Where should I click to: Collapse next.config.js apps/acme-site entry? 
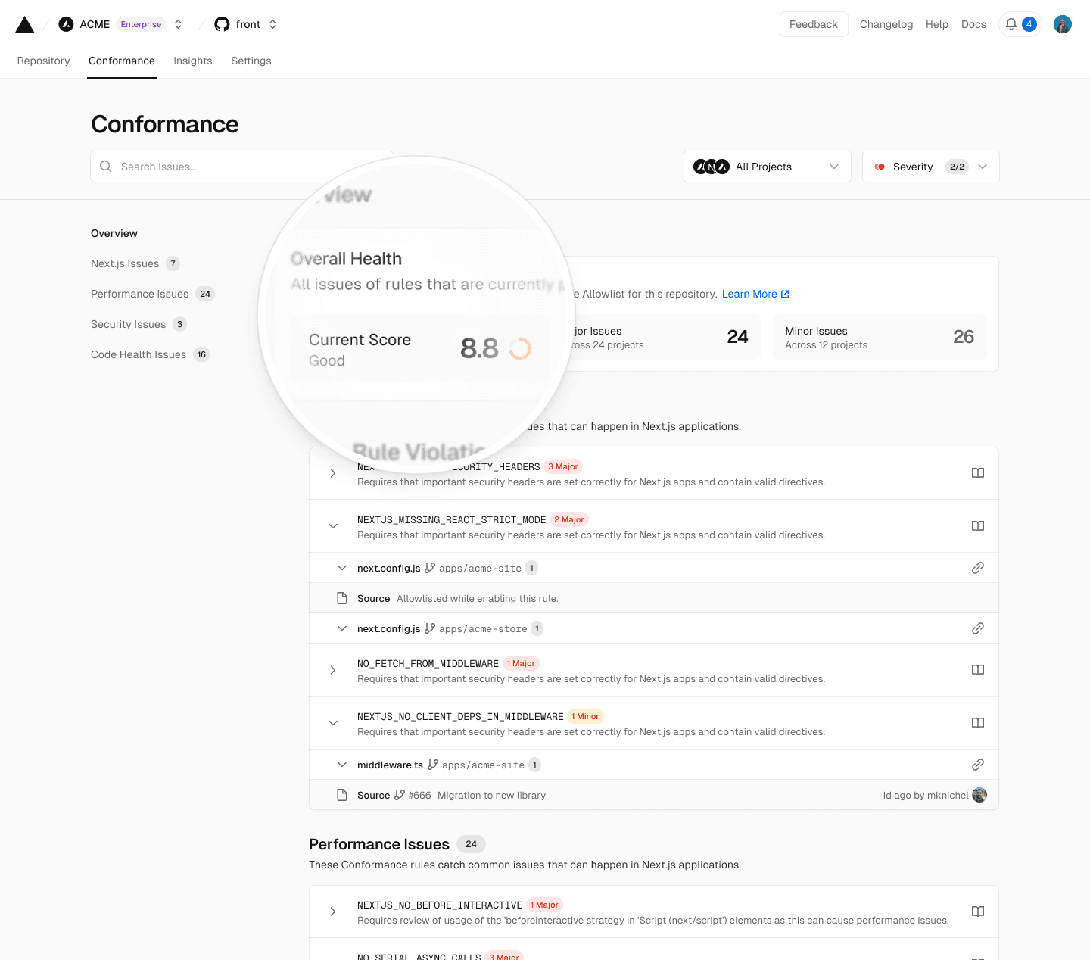coord(342,568)
